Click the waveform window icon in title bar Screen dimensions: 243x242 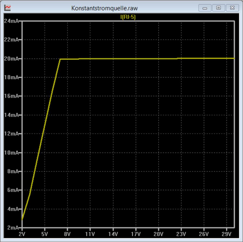coord(7,8)
